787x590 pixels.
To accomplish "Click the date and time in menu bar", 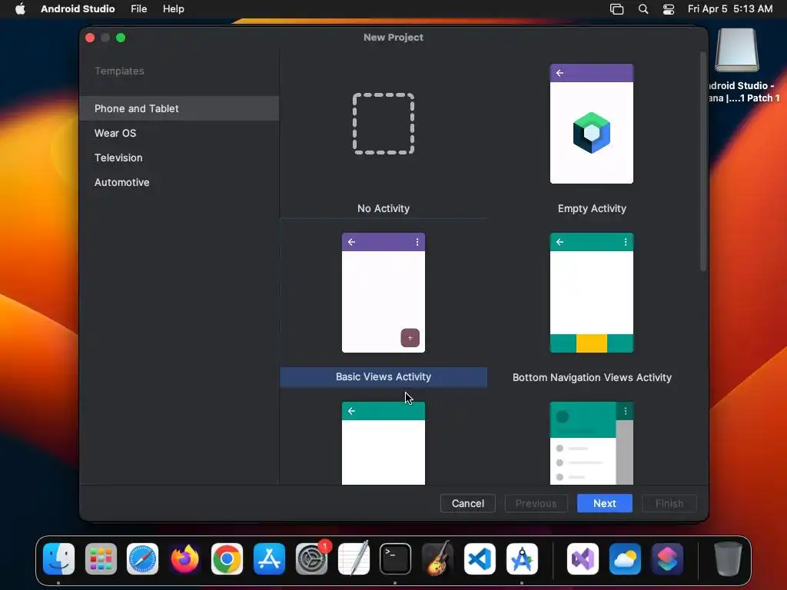I will tap(730, 9).
